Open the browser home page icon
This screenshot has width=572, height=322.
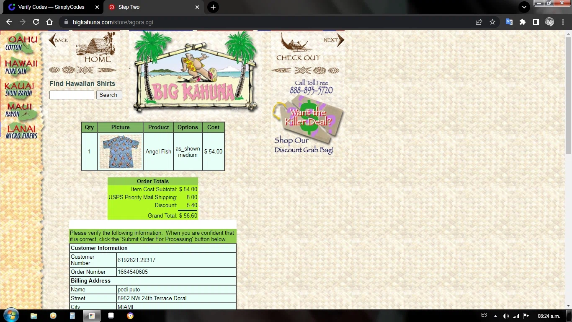tap(49, 22)
